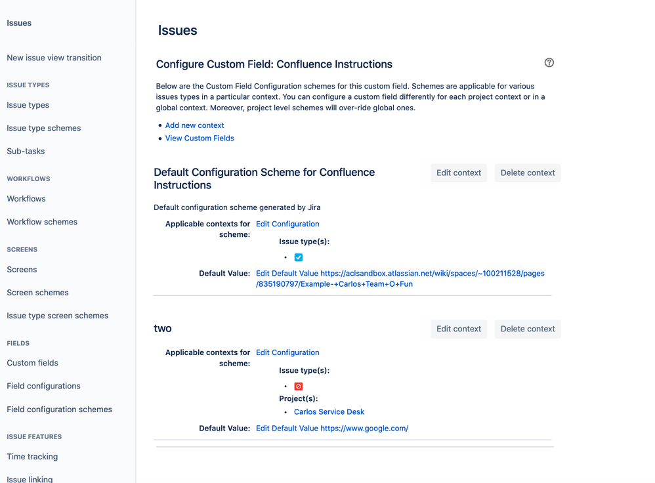Viewport: 655px width, 483px height.
Task: Open View Custom Fields link
Action: (200, 138)
